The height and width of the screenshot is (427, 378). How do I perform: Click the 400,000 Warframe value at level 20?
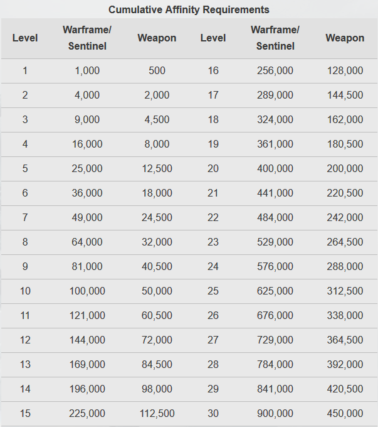(275, 168)
